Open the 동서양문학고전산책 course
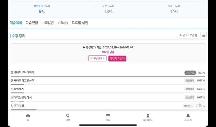Screen dimensions: 216x127 coord(23,81)
